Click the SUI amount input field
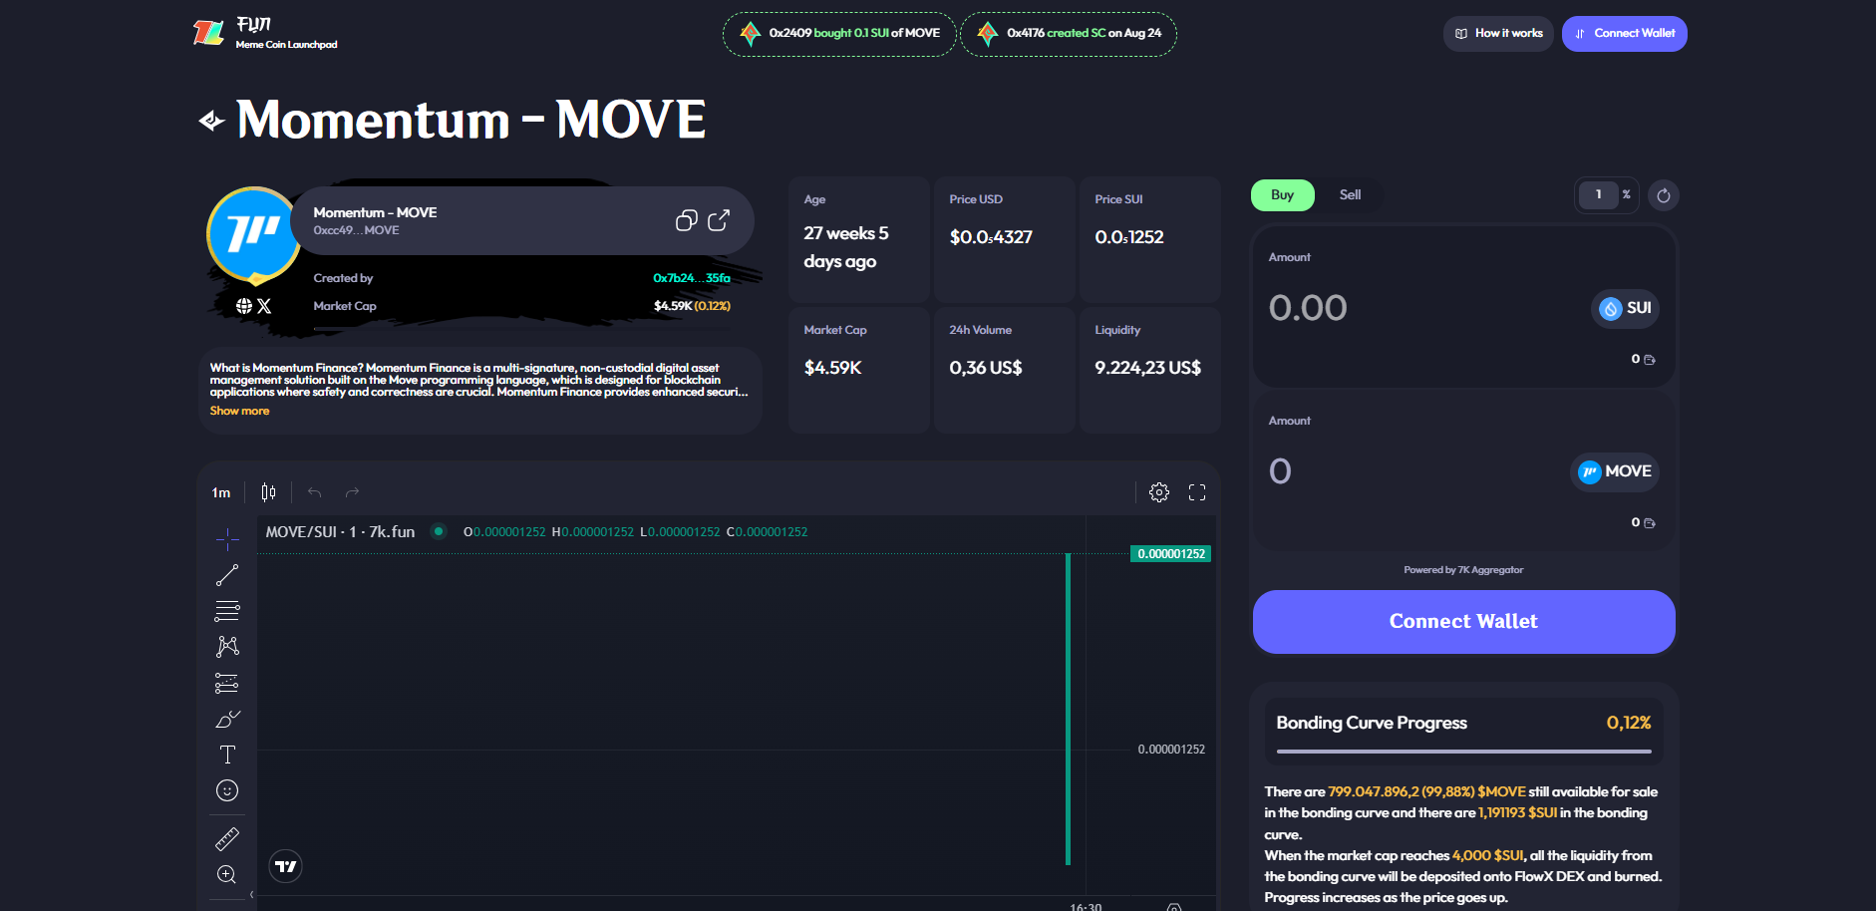This screenshot has width=1876, height=911. pos(1396,308)
